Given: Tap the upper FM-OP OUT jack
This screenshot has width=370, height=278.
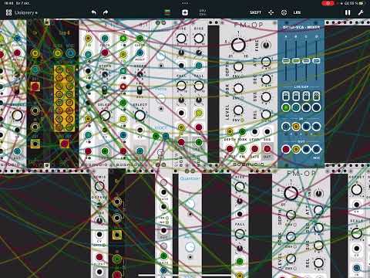Looking at the screenshot, I should (x=267, y=149).
